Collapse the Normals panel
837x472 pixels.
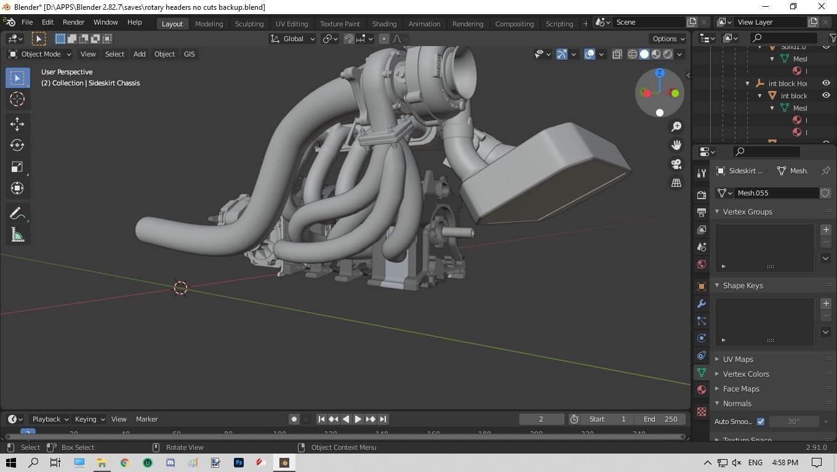tap(717, 404)
